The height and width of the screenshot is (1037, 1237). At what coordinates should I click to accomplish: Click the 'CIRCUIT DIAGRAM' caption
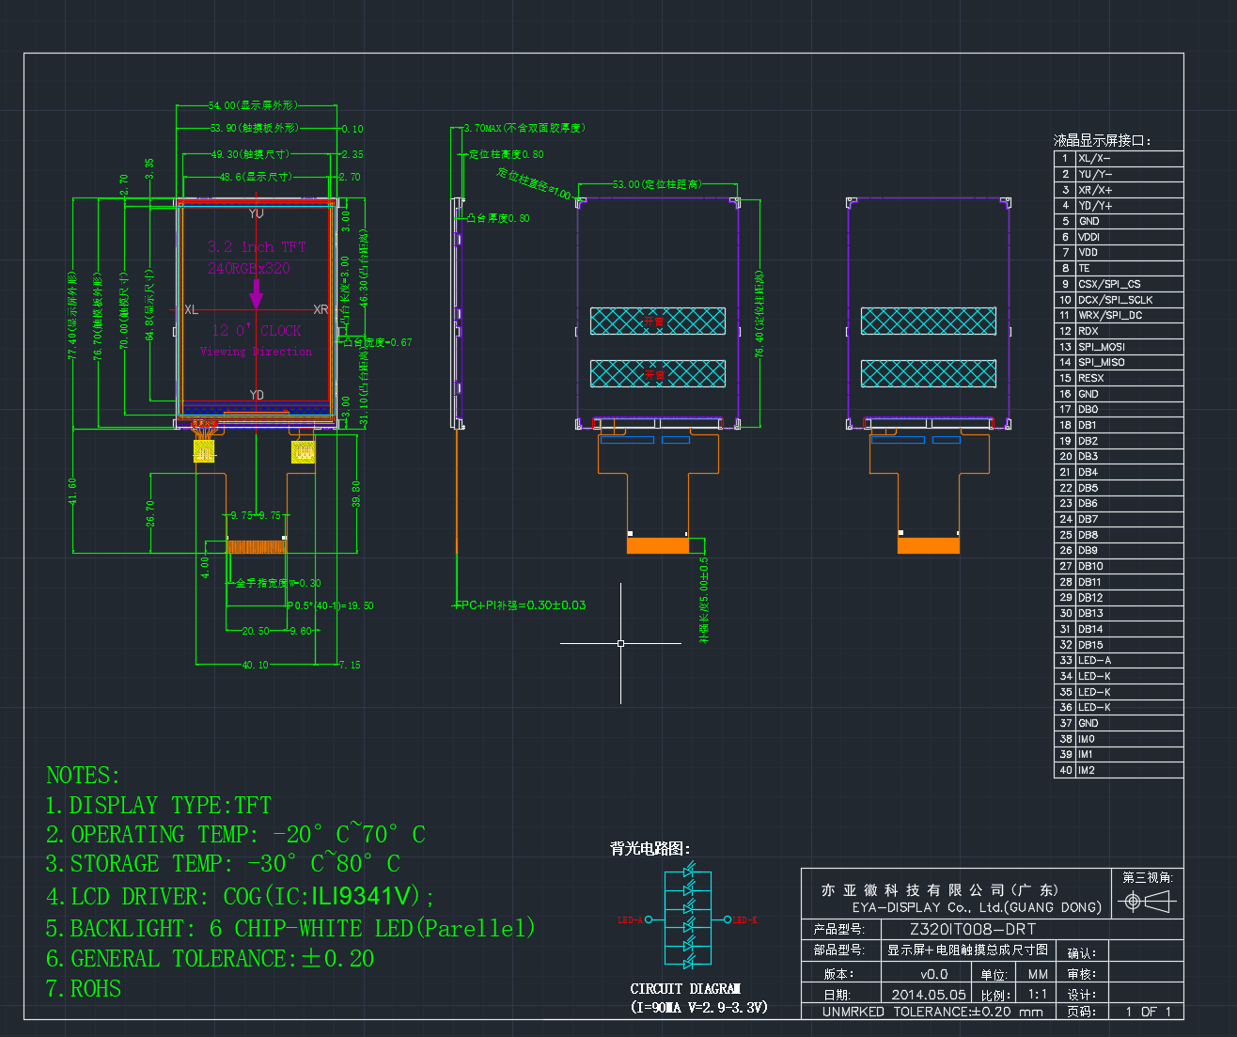click(x=685, y=989)
